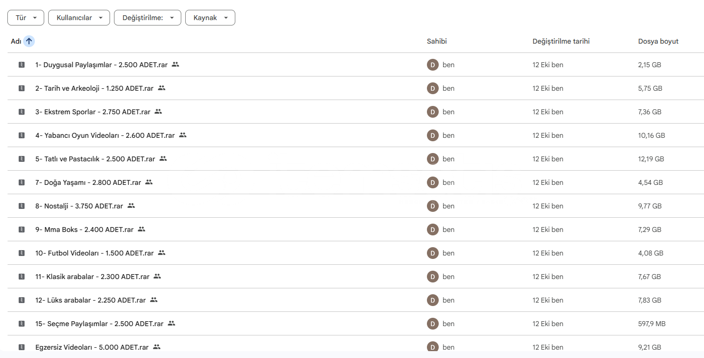The image size is (704, 358).
Task: Open the Kaynak filter dropdown
Action: 210,18
